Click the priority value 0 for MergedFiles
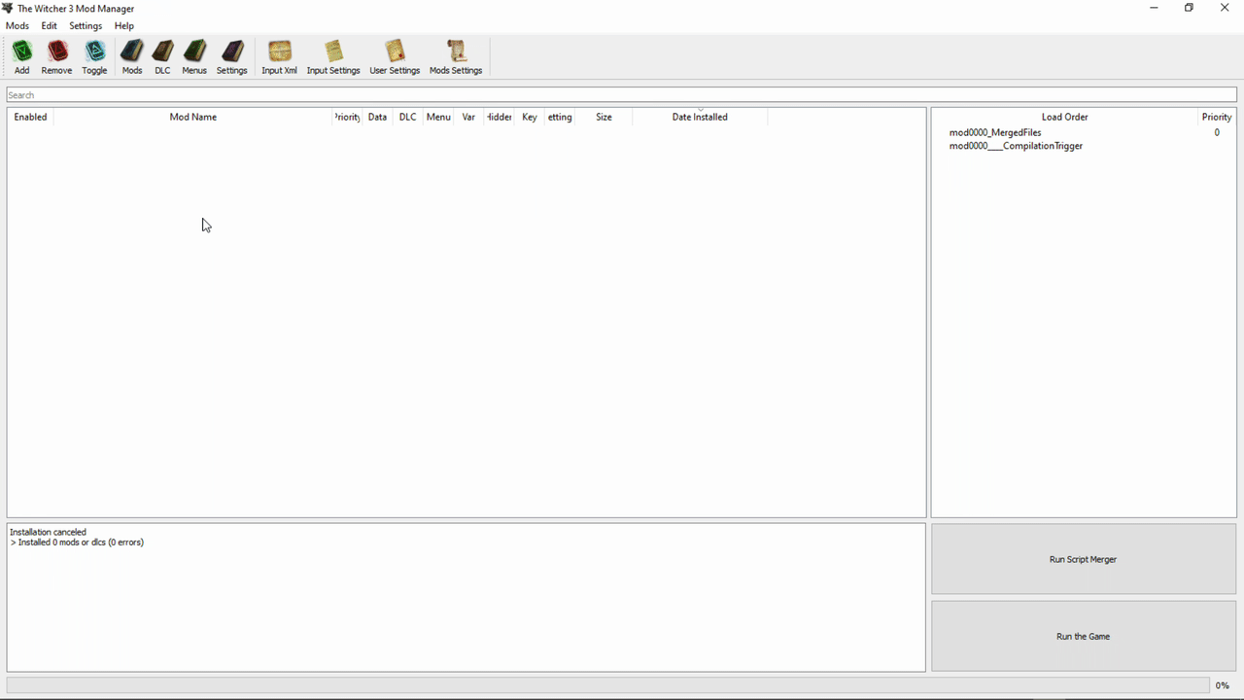This screenshot has width=1244, height=700. 1217,132
